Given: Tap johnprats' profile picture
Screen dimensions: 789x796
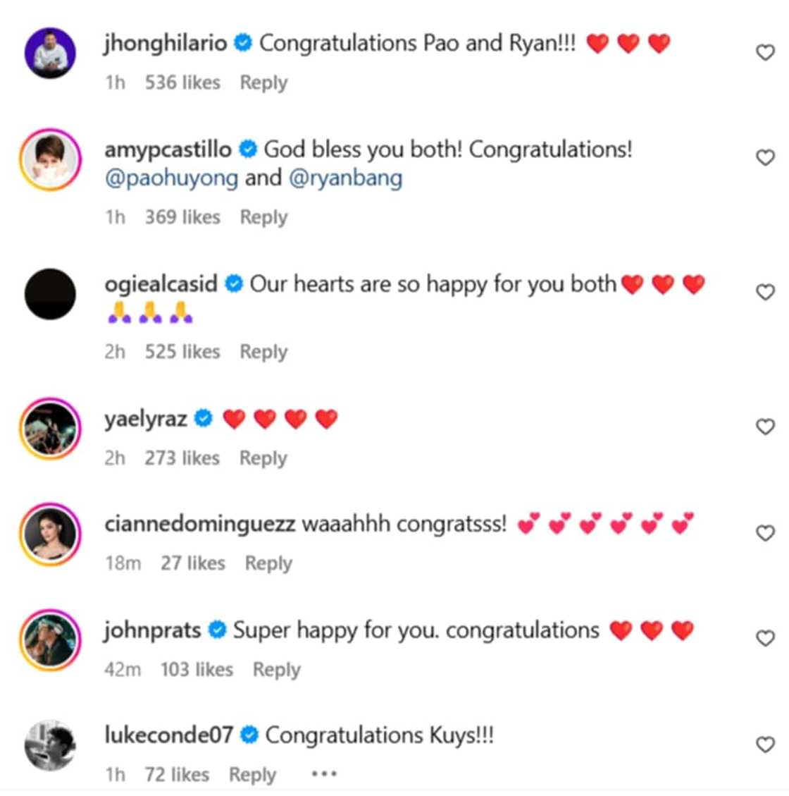Looking at the screenshot, I should point(50,639).
